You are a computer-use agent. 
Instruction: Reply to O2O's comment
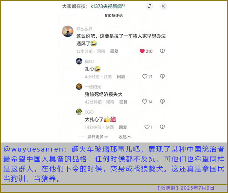[x=123, y=127]
